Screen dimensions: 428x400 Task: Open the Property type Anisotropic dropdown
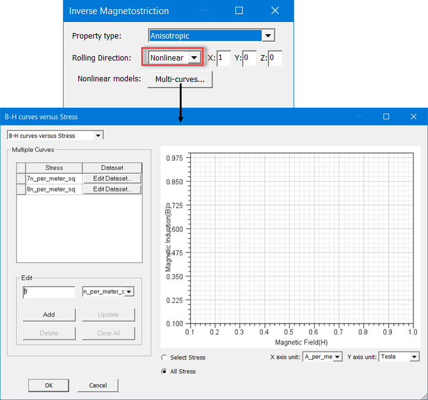coord(212,35)
